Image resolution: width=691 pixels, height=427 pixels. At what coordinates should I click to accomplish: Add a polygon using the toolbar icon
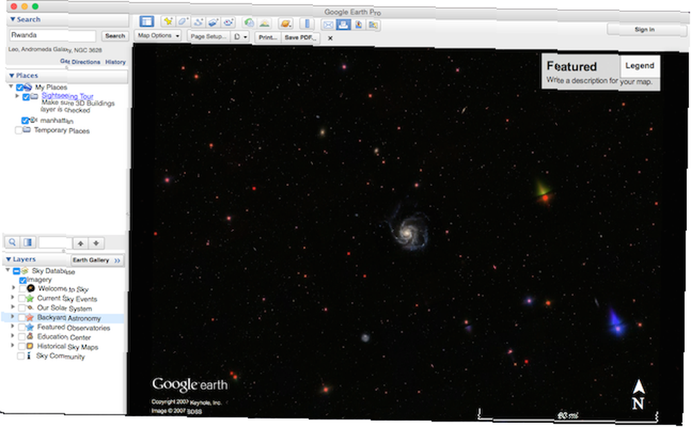[182, 21]
